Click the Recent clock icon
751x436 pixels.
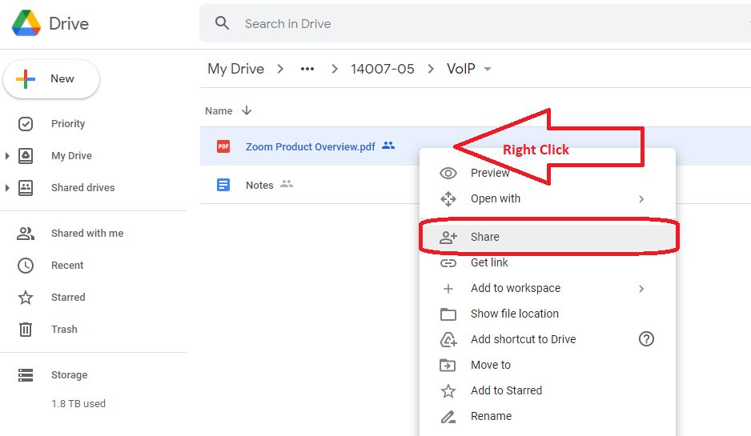[x=26, y=266]
